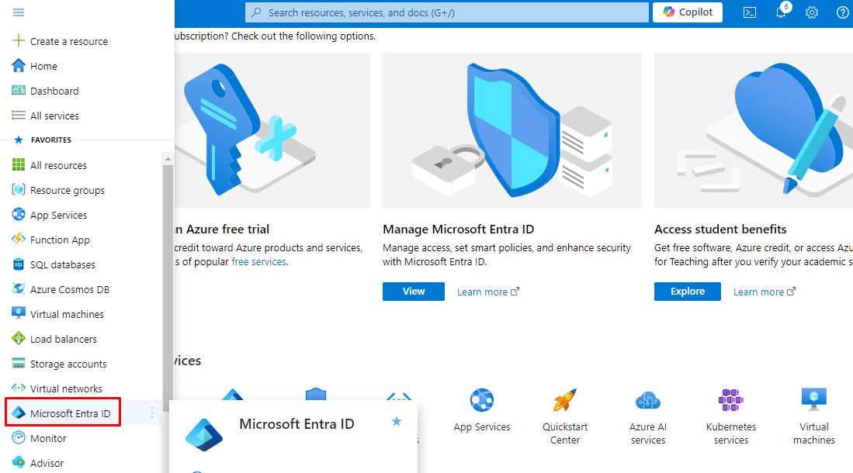
Task: Follow the free services link
Action: tap(259, 261)
